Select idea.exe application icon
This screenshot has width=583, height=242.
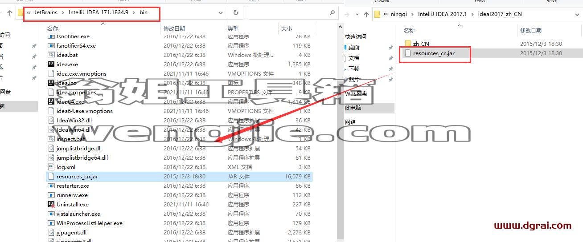pos(51,65)
